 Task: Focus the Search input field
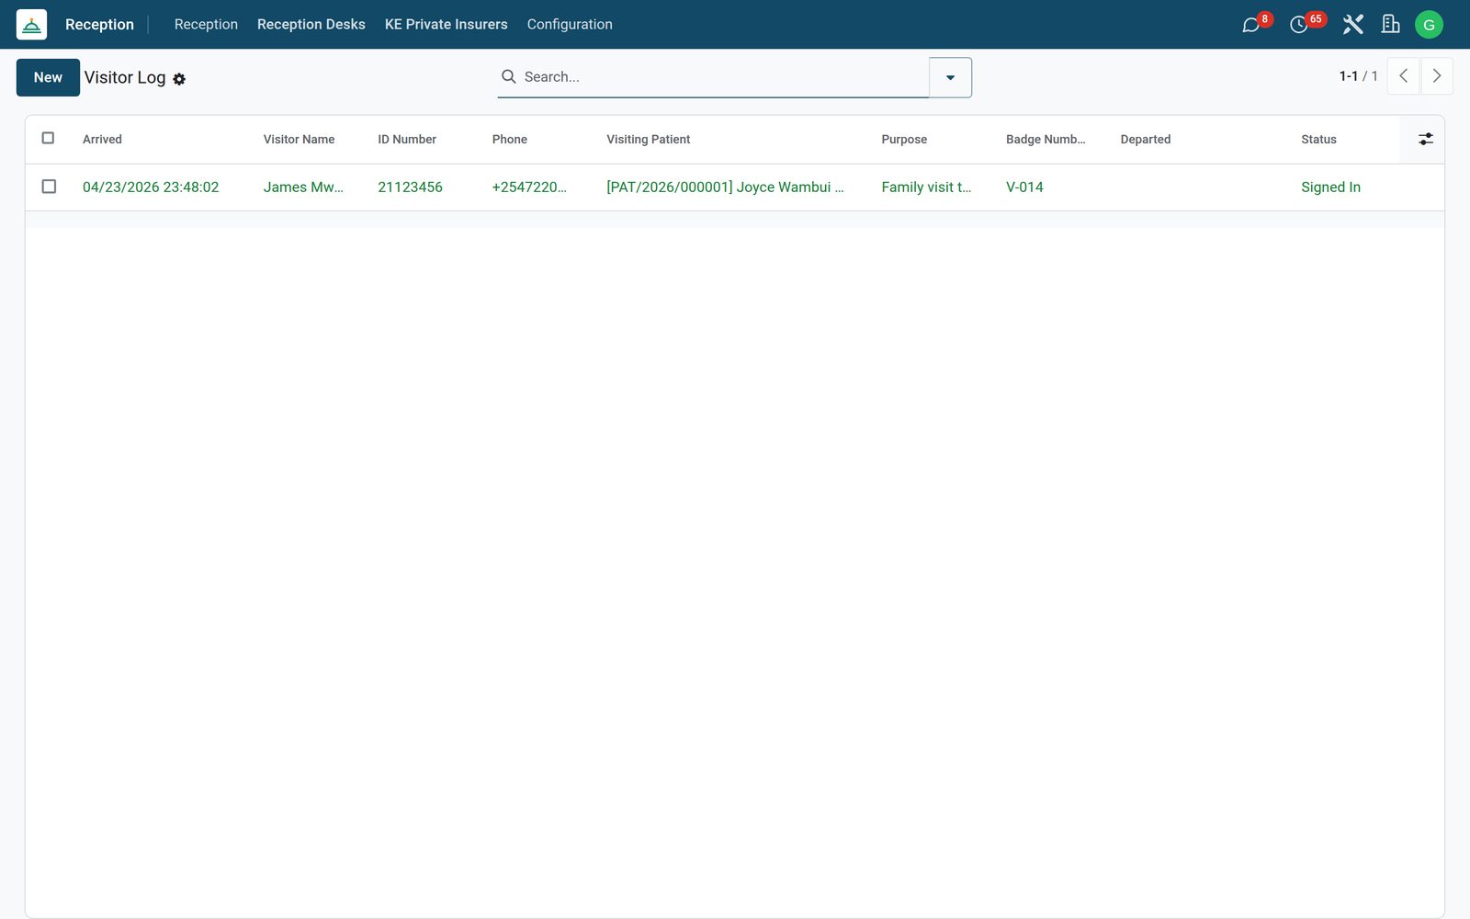coord(721,77)
